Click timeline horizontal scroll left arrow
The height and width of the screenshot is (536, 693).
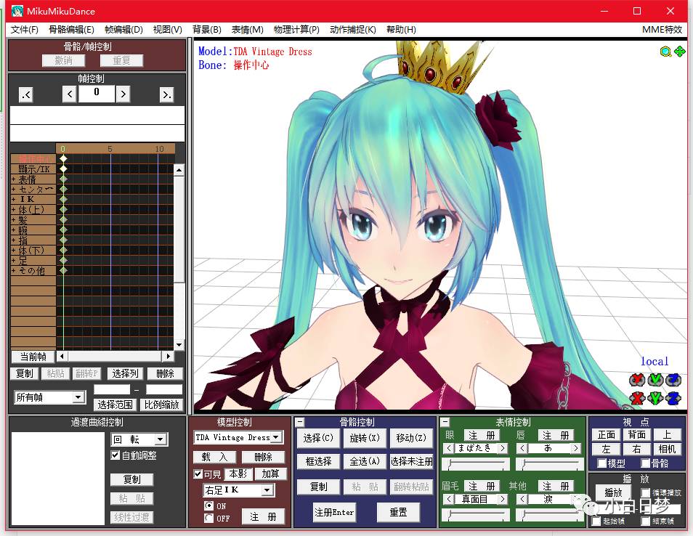(62, 356)
